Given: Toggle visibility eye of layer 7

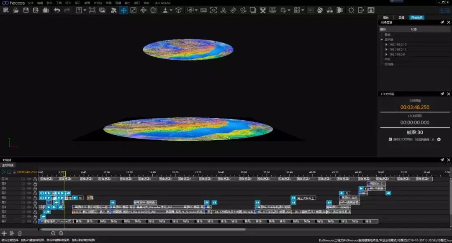Looking at the screenshot, I should coord(29,193).
